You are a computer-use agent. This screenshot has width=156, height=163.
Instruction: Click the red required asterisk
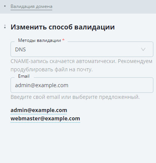coord(64,40)
